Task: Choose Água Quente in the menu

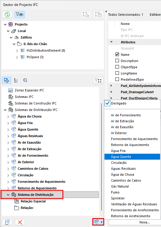Action: [132, 157]
